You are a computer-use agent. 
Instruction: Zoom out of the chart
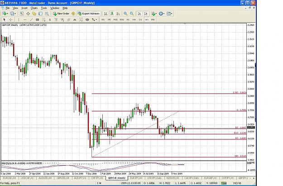pos(132,14)
